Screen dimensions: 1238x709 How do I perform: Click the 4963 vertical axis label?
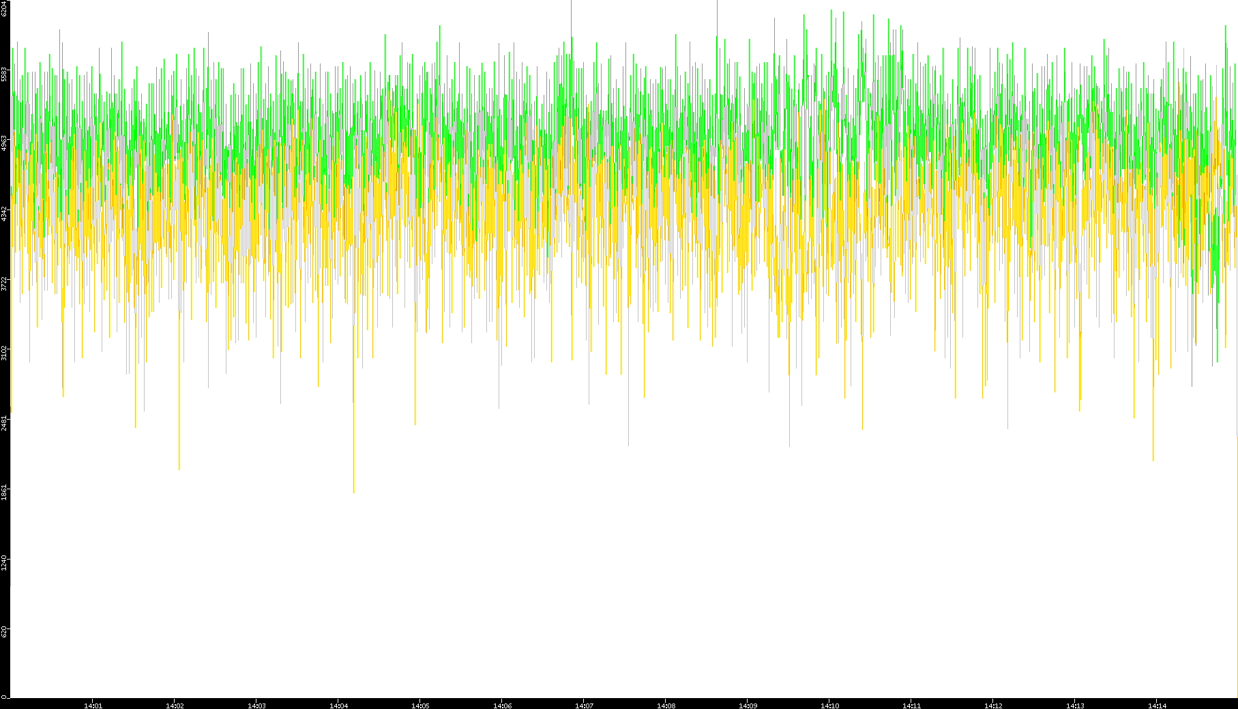[x=4, y=143]
